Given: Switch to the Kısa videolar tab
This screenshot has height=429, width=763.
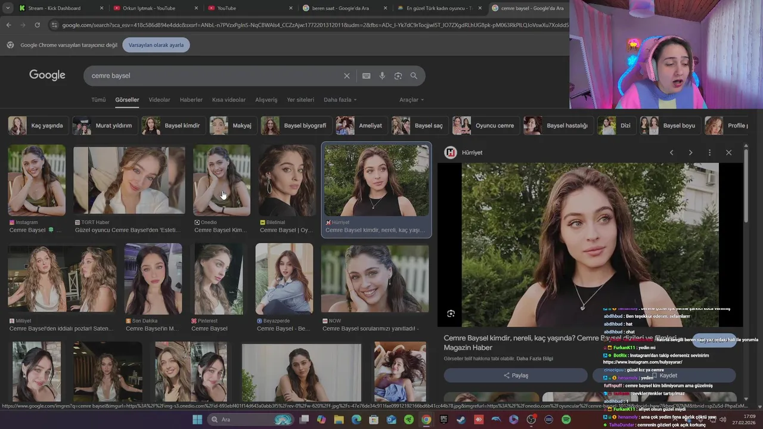Looking at the screenshot, I should click(229, 100).
